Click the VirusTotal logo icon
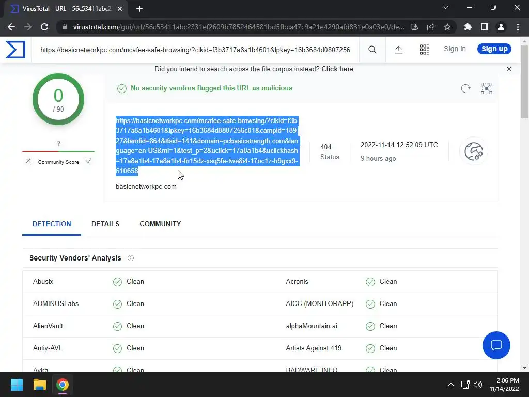 pos(15,50)
